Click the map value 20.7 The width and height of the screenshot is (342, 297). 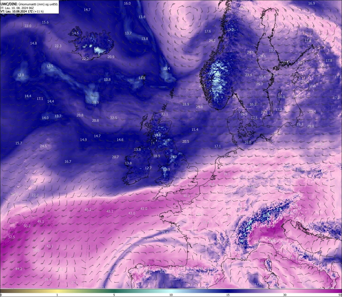point(115,157)
